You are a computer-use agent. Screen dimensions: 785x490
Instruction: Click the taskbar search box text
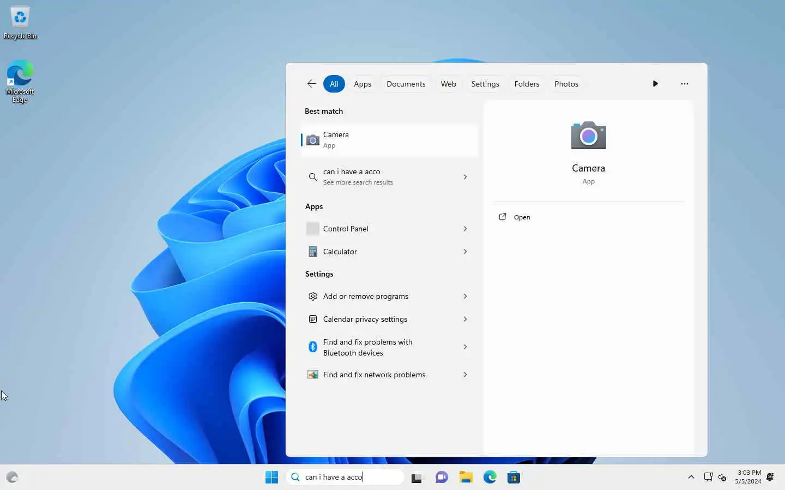coord(334,477)
